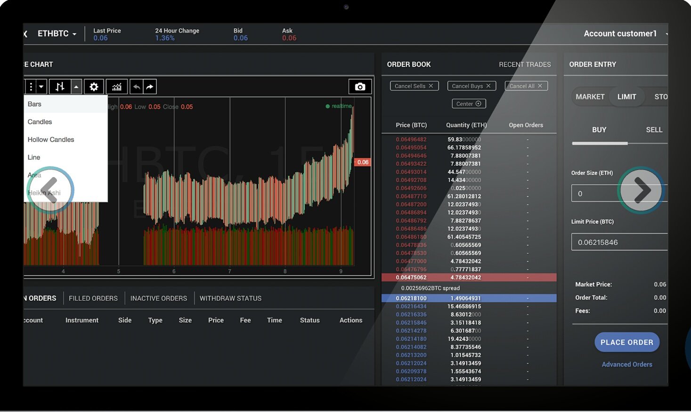Switch order type to MARKET
691x412 pixels.
click(x=590, y=97)
